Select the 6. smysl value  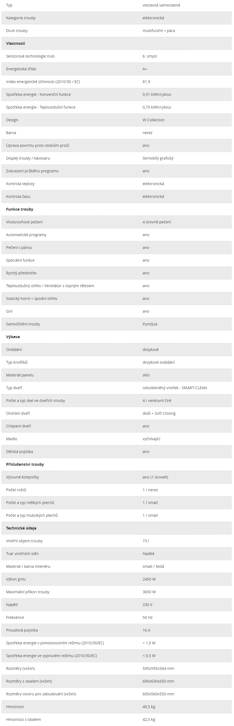(x=150, y=56)
